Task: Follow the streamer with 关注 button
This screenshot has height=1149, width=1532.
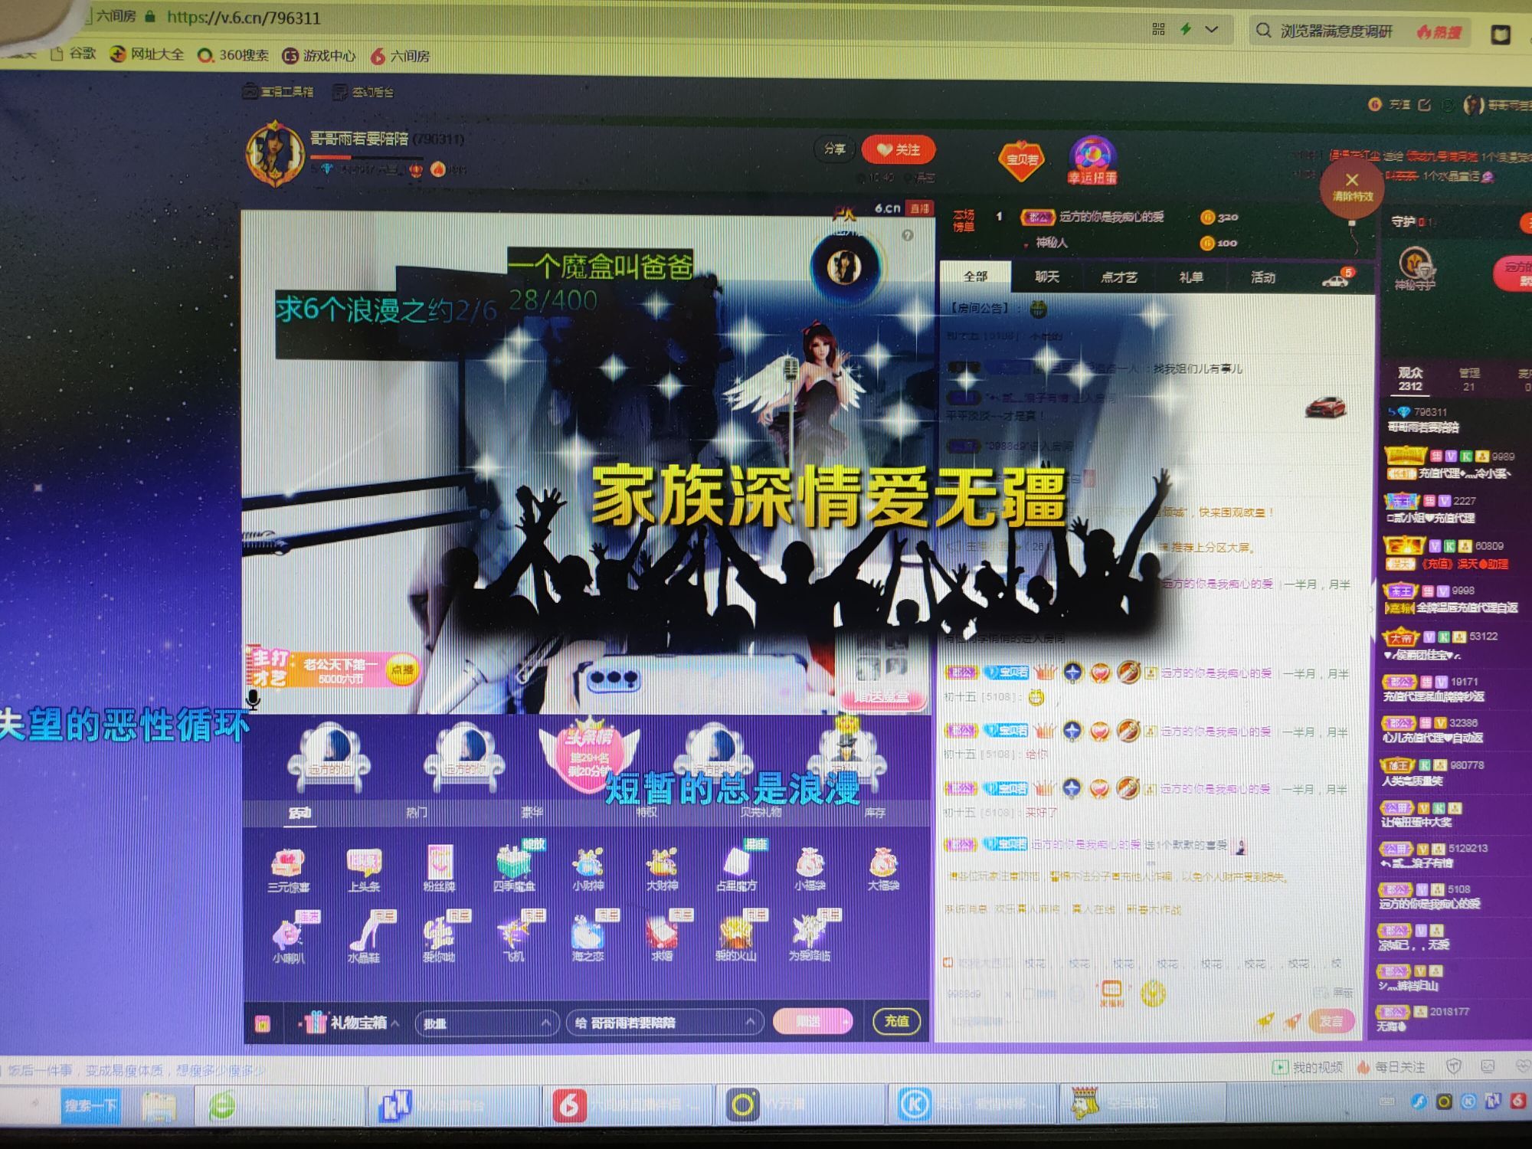Action: point(899,149)
